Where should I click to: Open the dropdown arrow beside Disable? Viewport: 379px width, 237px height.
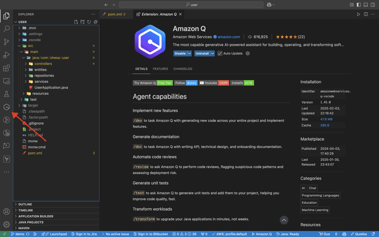pos(189,54)
